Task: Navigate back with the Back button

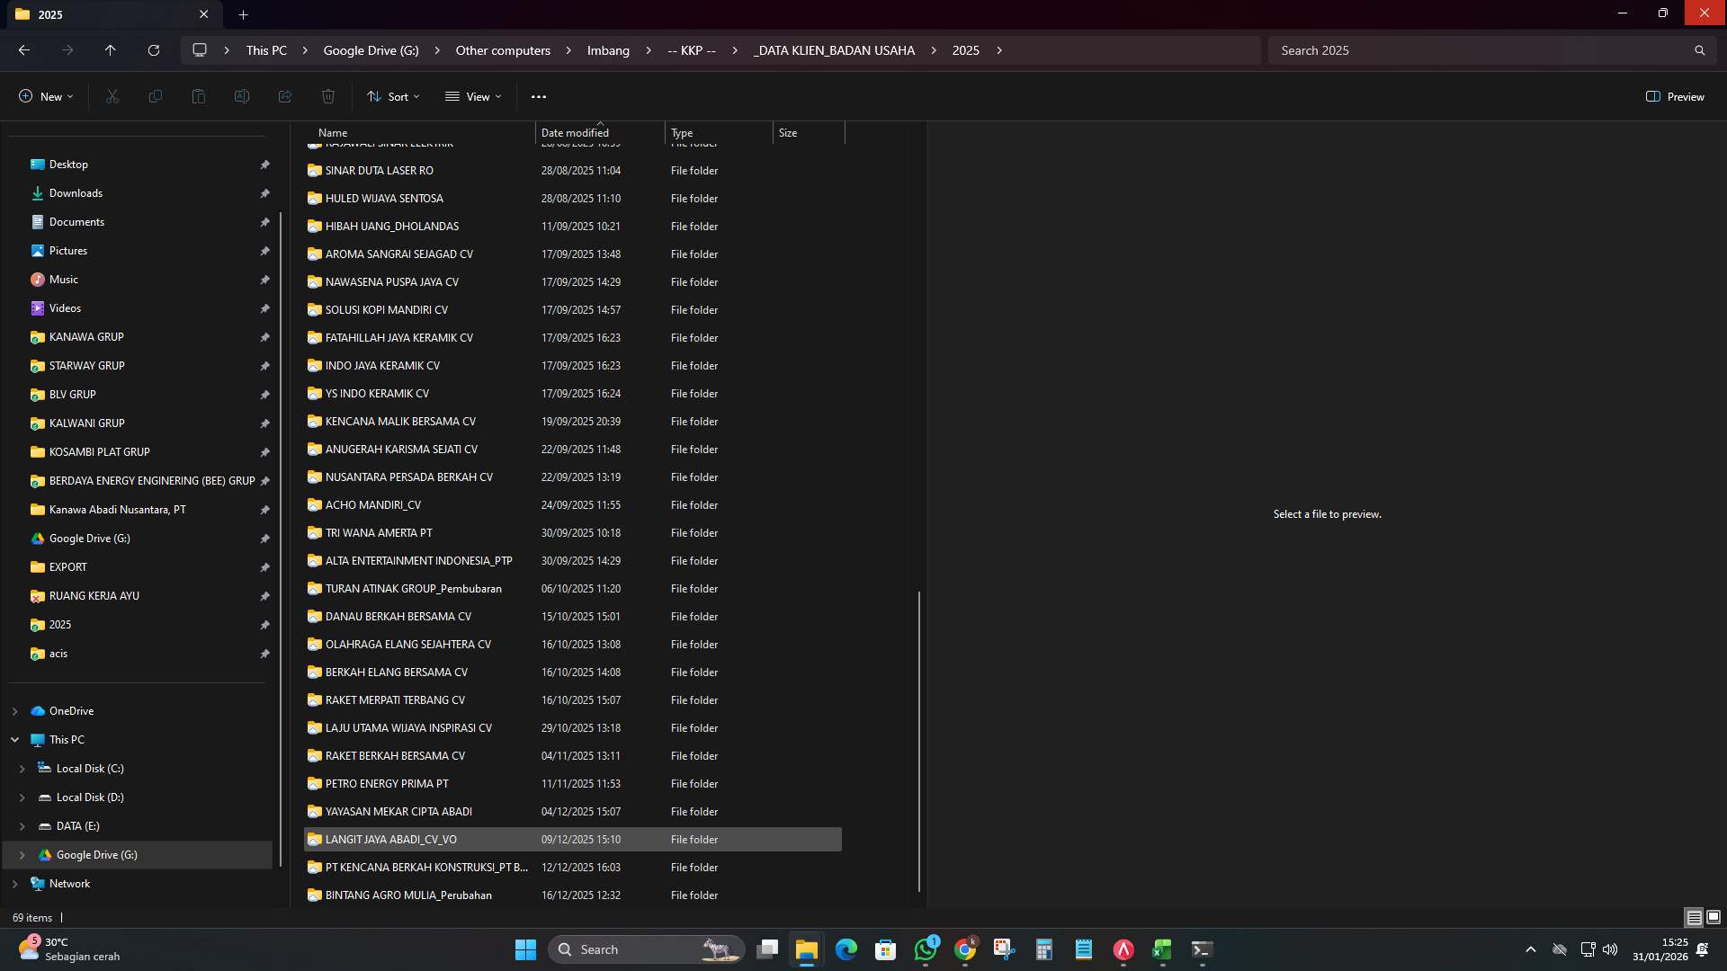Action: point(22,50)
